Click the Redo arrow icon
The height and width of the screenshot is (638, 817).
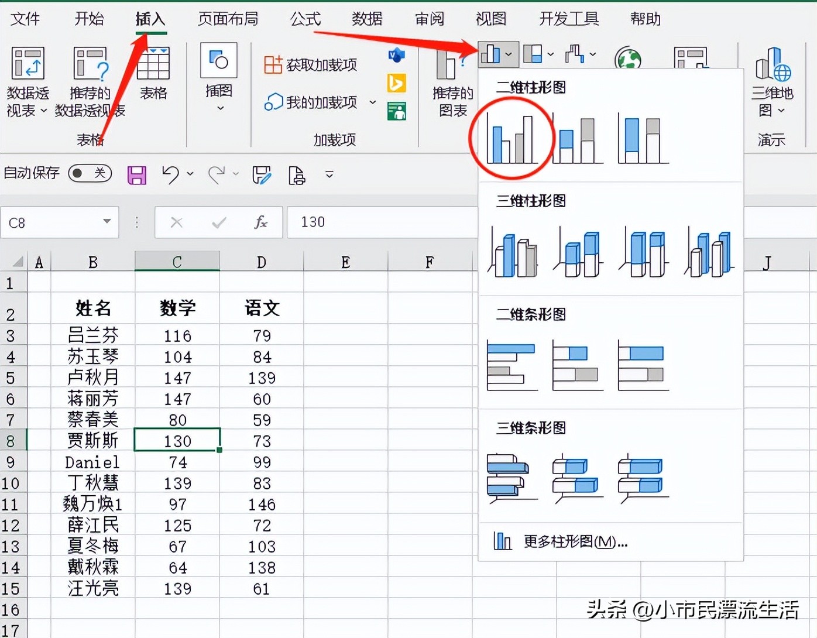point(217,174)
